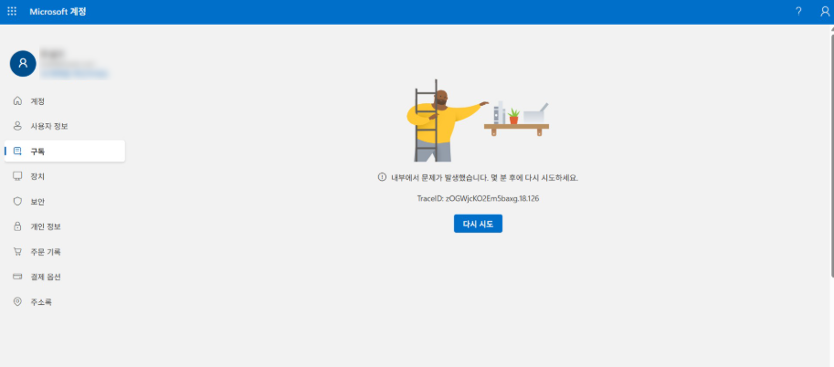Click the home icon beside 계정
The height and width of the screenshot is (367, 834).
point(17,101)
